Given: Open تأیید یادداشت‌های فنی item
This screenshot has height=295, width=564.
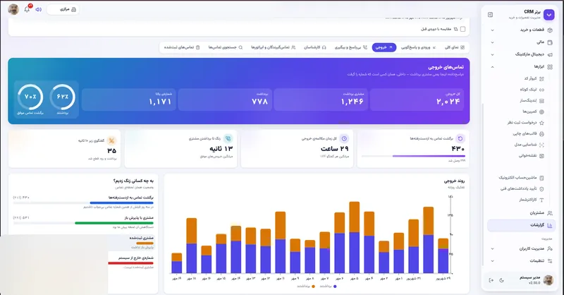Looking at the screenshot, I should click(522, 188).
